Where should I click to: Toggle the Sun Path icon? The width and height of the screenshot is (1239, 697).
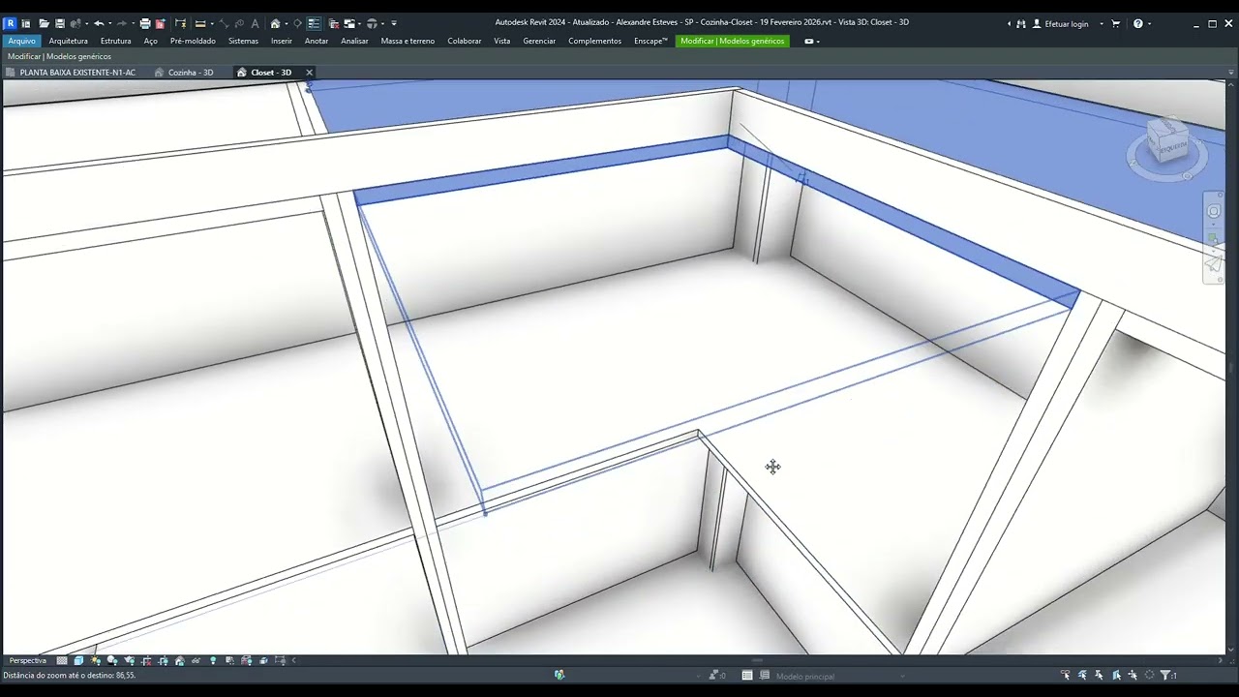pyautogui.click(x=95, y=660)
